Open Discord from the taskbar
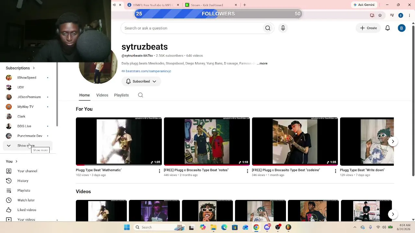The height and width of the screenshot is (233, 415). 267,227
